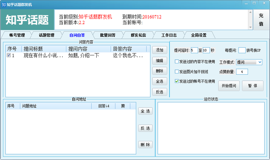
Task: Click the 序号 header in 问答内容 list
Action: coord(14,49)
